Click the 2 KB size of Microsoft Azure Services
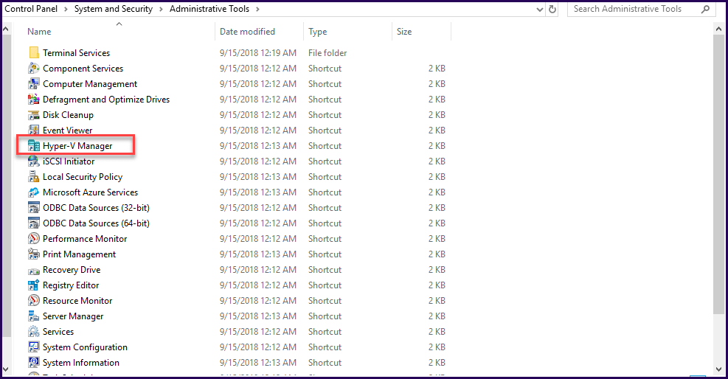Viewport: 728px width, 379px height. pyautogui.click(x=437, y=192)
